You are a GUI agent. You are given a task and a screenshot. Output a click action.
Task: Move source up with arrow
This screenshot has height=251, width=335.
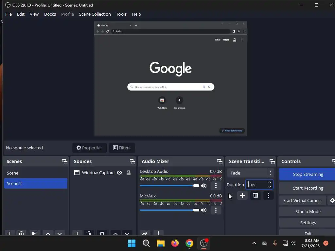pyautogui.click(x=115, y=233)
